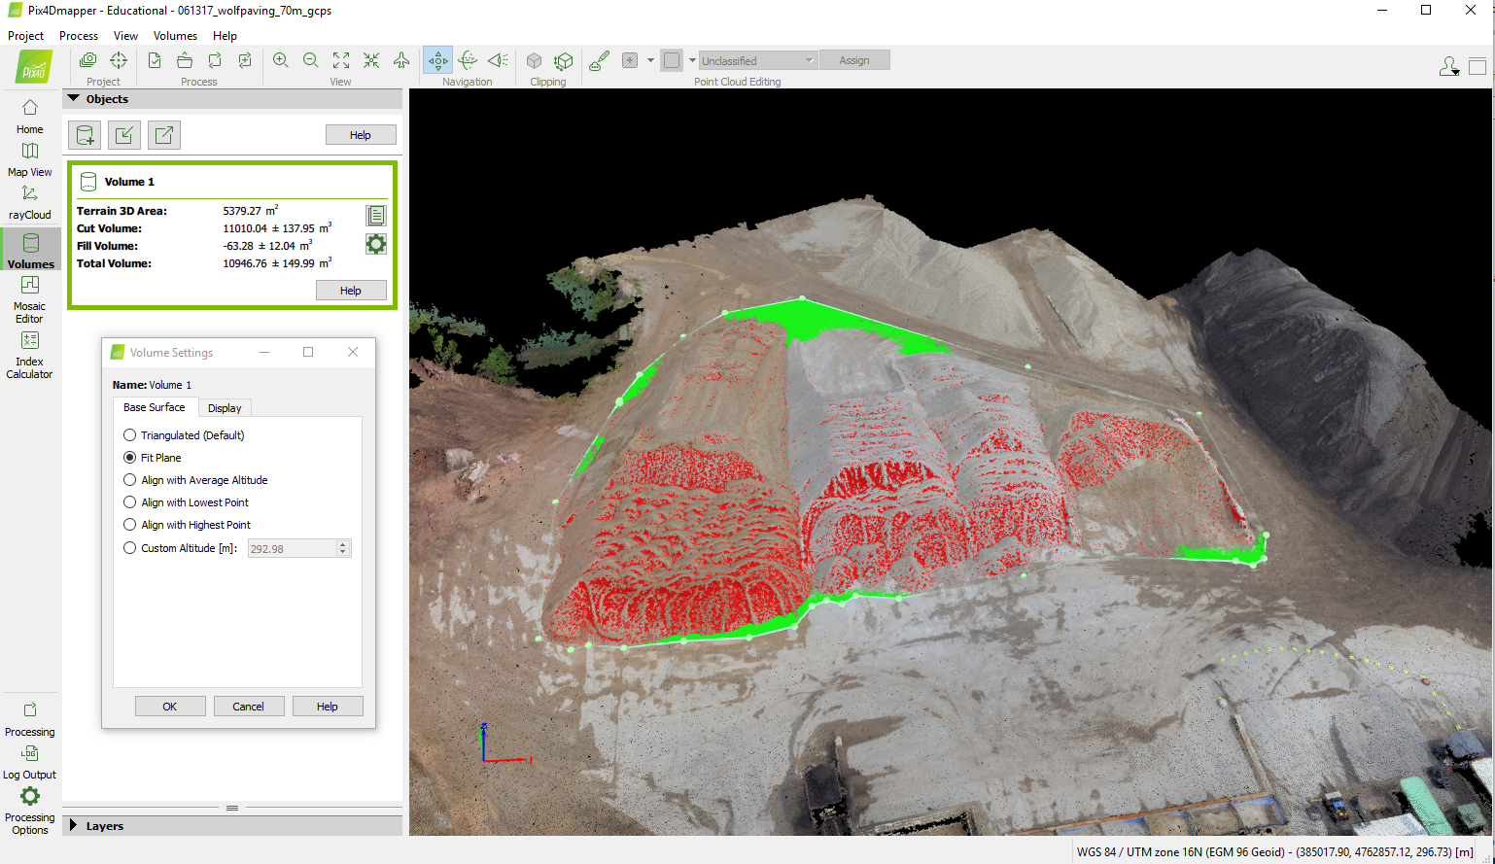Image resolution: width=1495 pixels, height=864 pixels.
Task: Collapse the Objects panel section
Action: (x=74, y=98)
